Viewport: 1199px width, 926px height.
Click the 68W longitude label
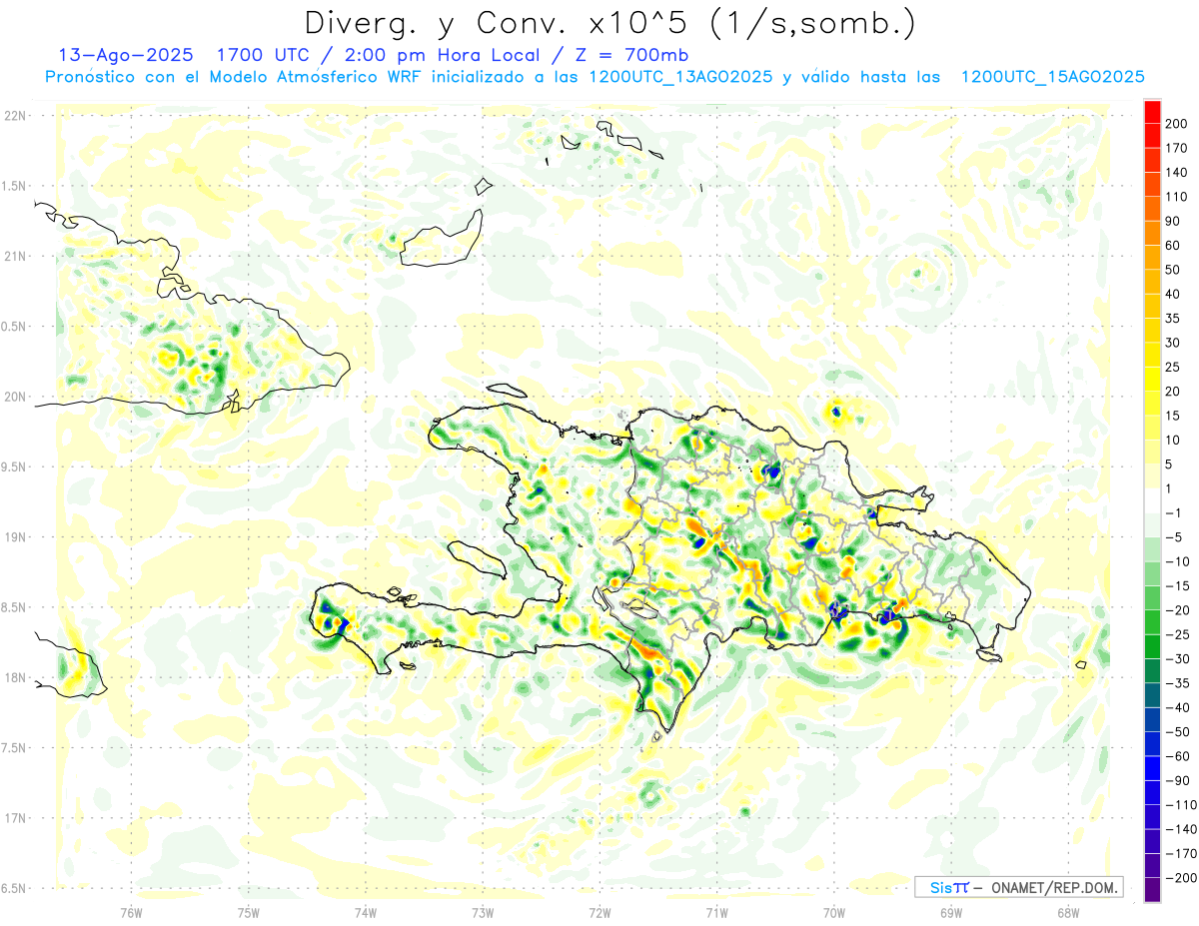1067,913
